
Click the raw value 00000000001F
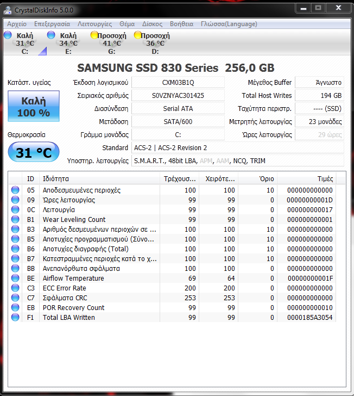(x=310, y=279)
